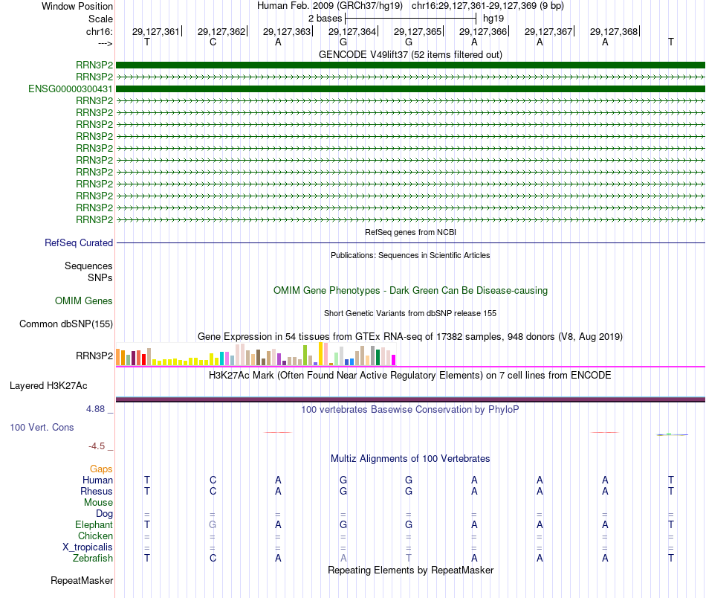Click the 100 Vert. Cons track label

coord(42,427)
